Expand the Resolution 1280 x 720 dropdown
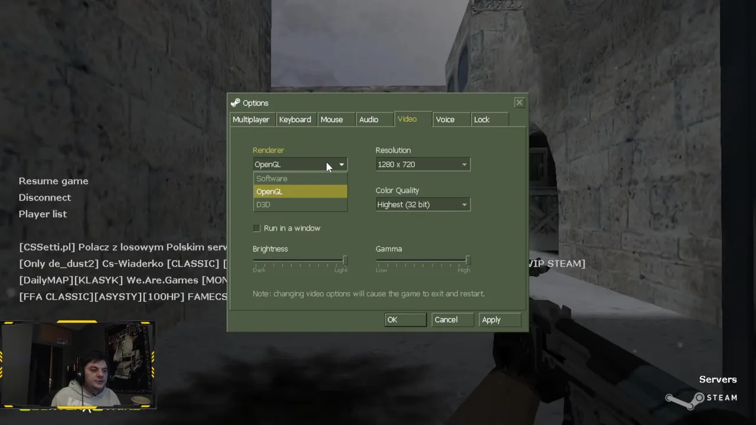 click(x=423, y=165)
